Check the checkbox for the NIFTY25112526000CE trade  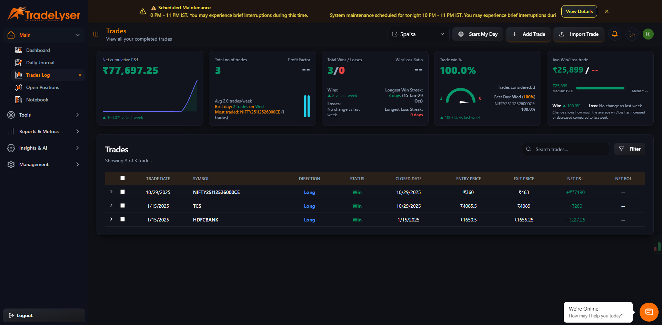tap(122, 192)
